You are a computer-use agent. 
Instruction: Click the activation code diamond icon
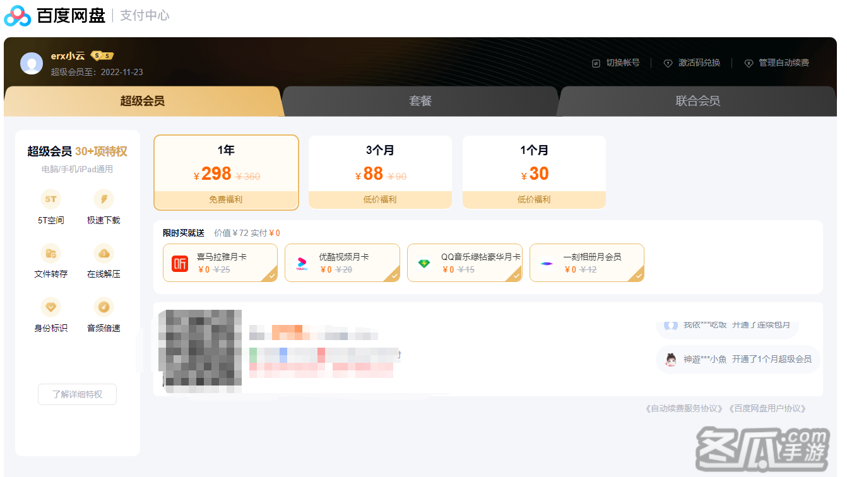coord(668,63)
